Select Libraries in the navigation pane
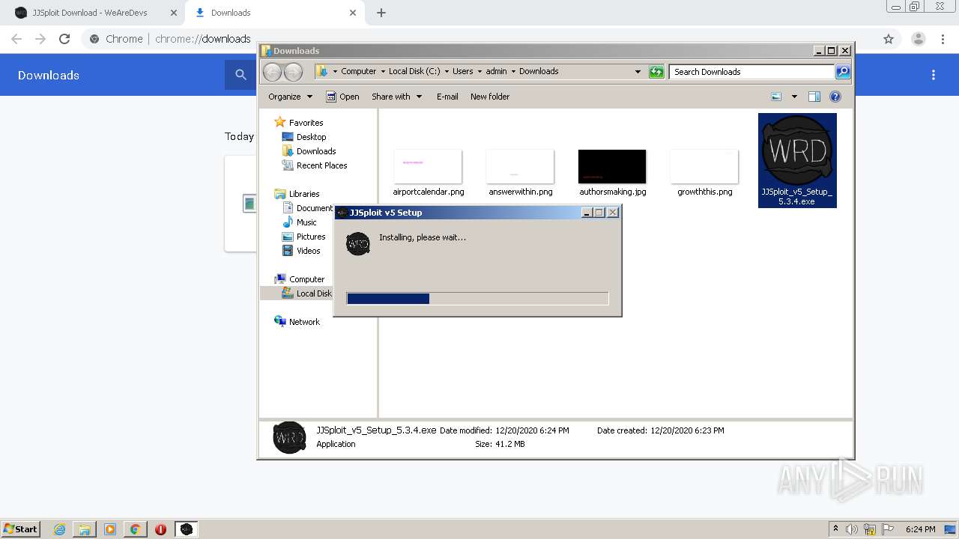The width and height of the screenshot is (959, 539). [x=297, y=194]
